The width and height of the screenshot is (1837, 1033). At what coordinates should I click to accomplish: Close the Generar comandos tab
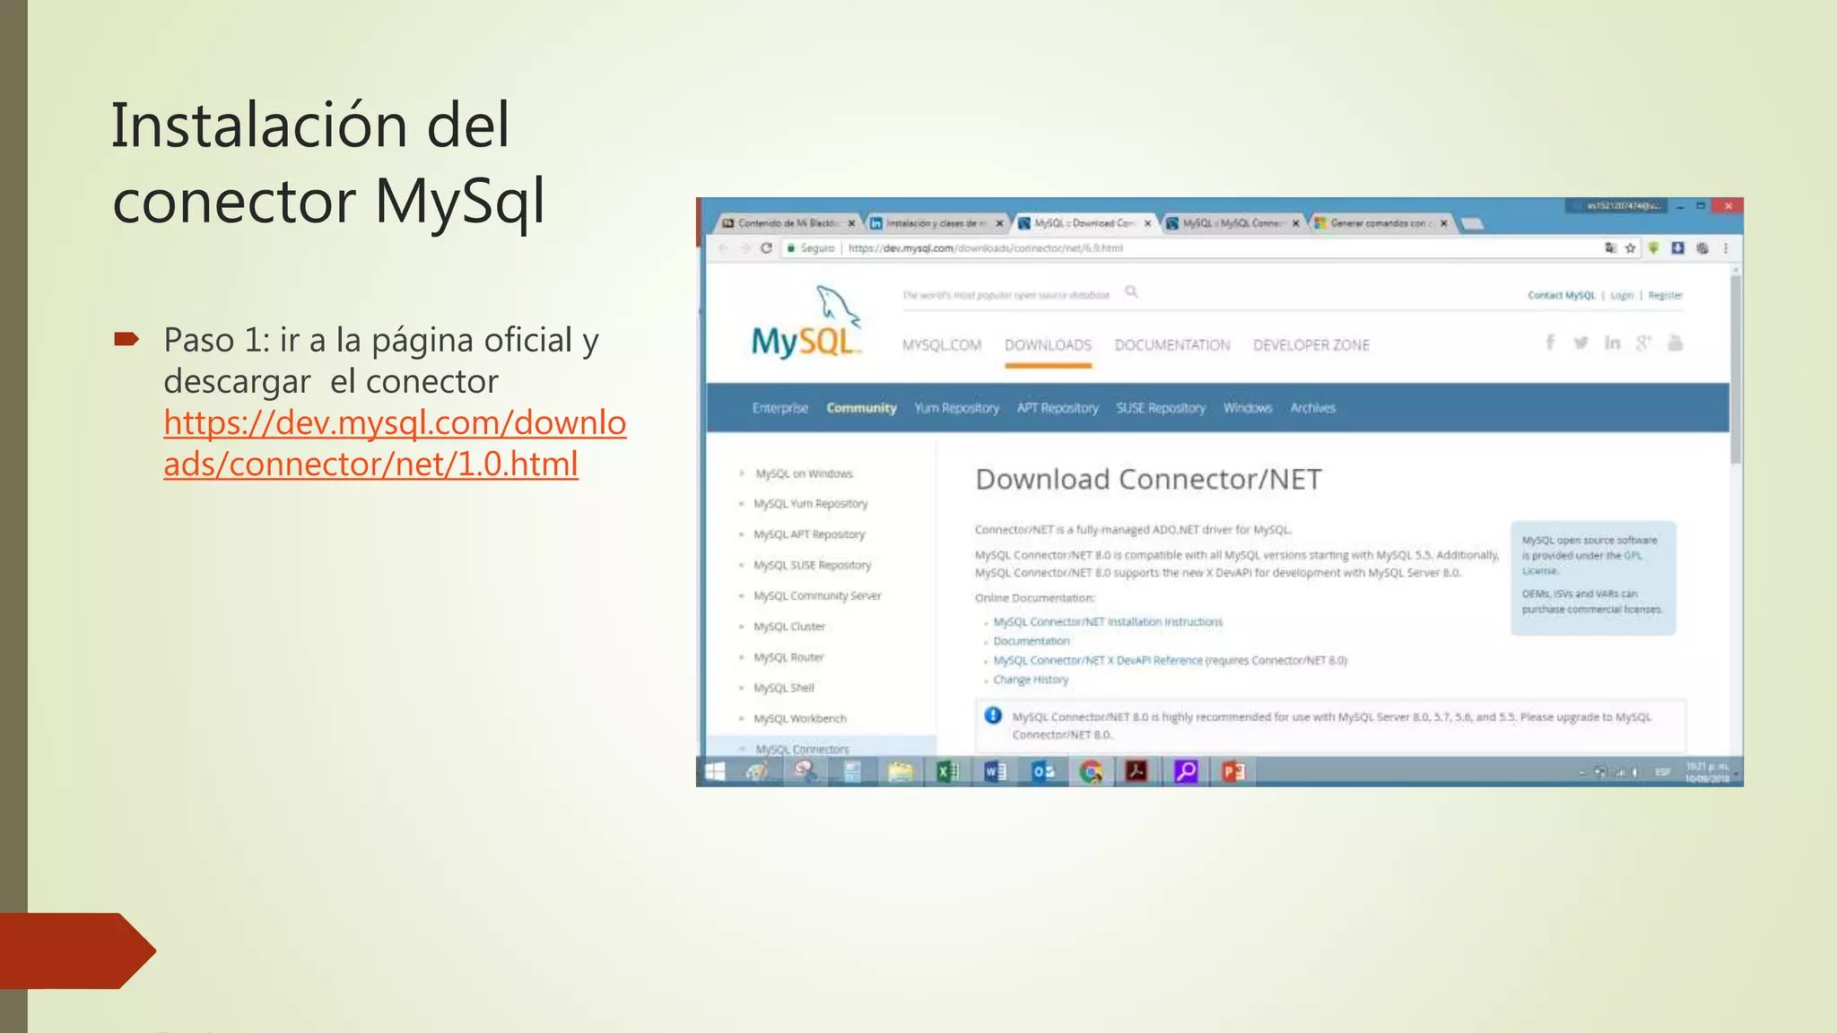1443,223
